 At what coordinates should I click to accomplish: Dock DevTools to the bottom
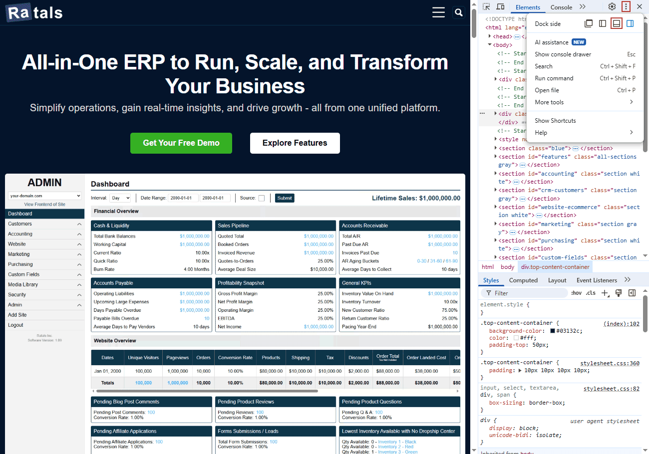tap(617, 23)
